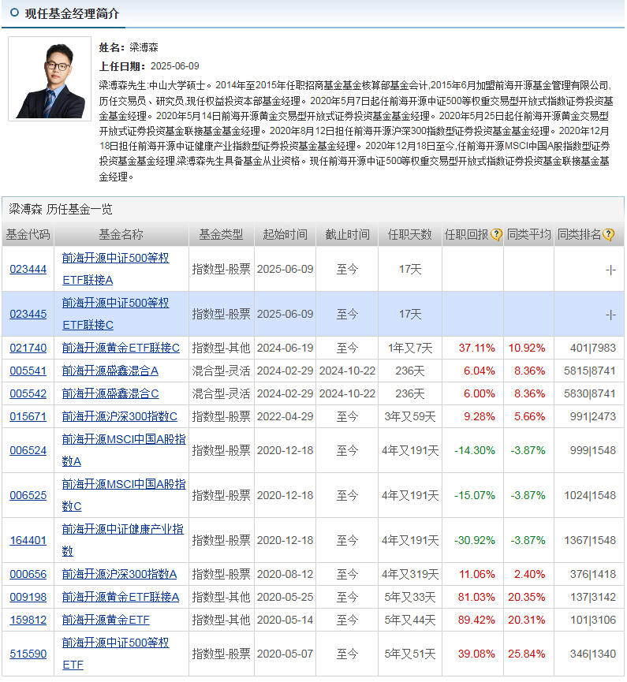Click the 25.84% peer average value

coord(527,654)
